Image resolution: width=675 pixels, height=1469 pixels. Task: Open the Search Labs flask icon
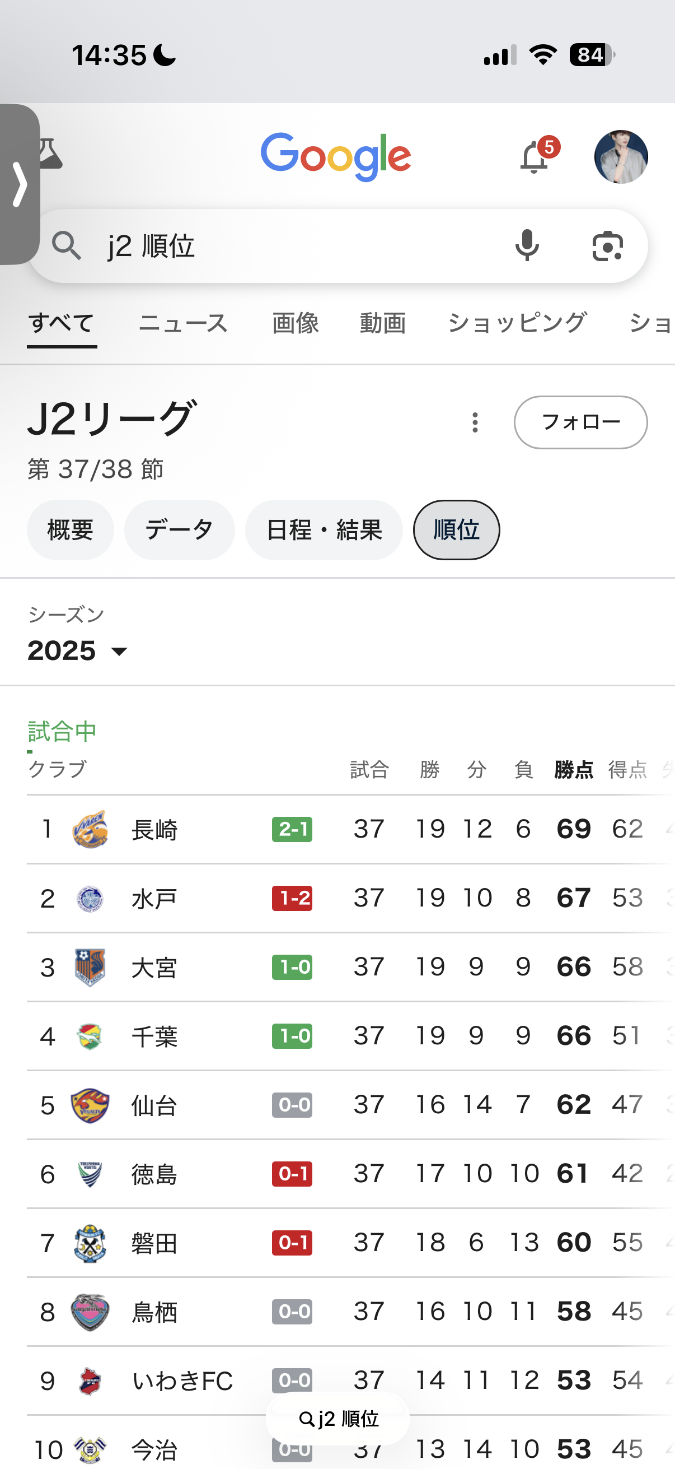[50, 154]
